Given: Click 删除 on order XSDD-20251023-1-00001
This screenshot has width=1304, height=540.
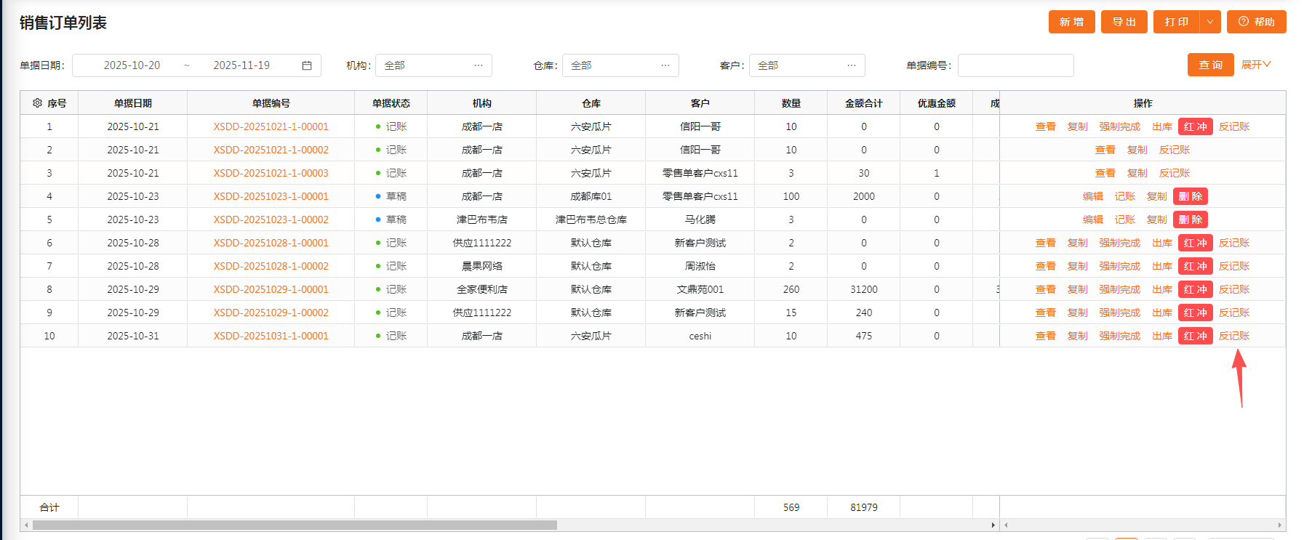Looking at the screenshot, I should click(1191, 196).
